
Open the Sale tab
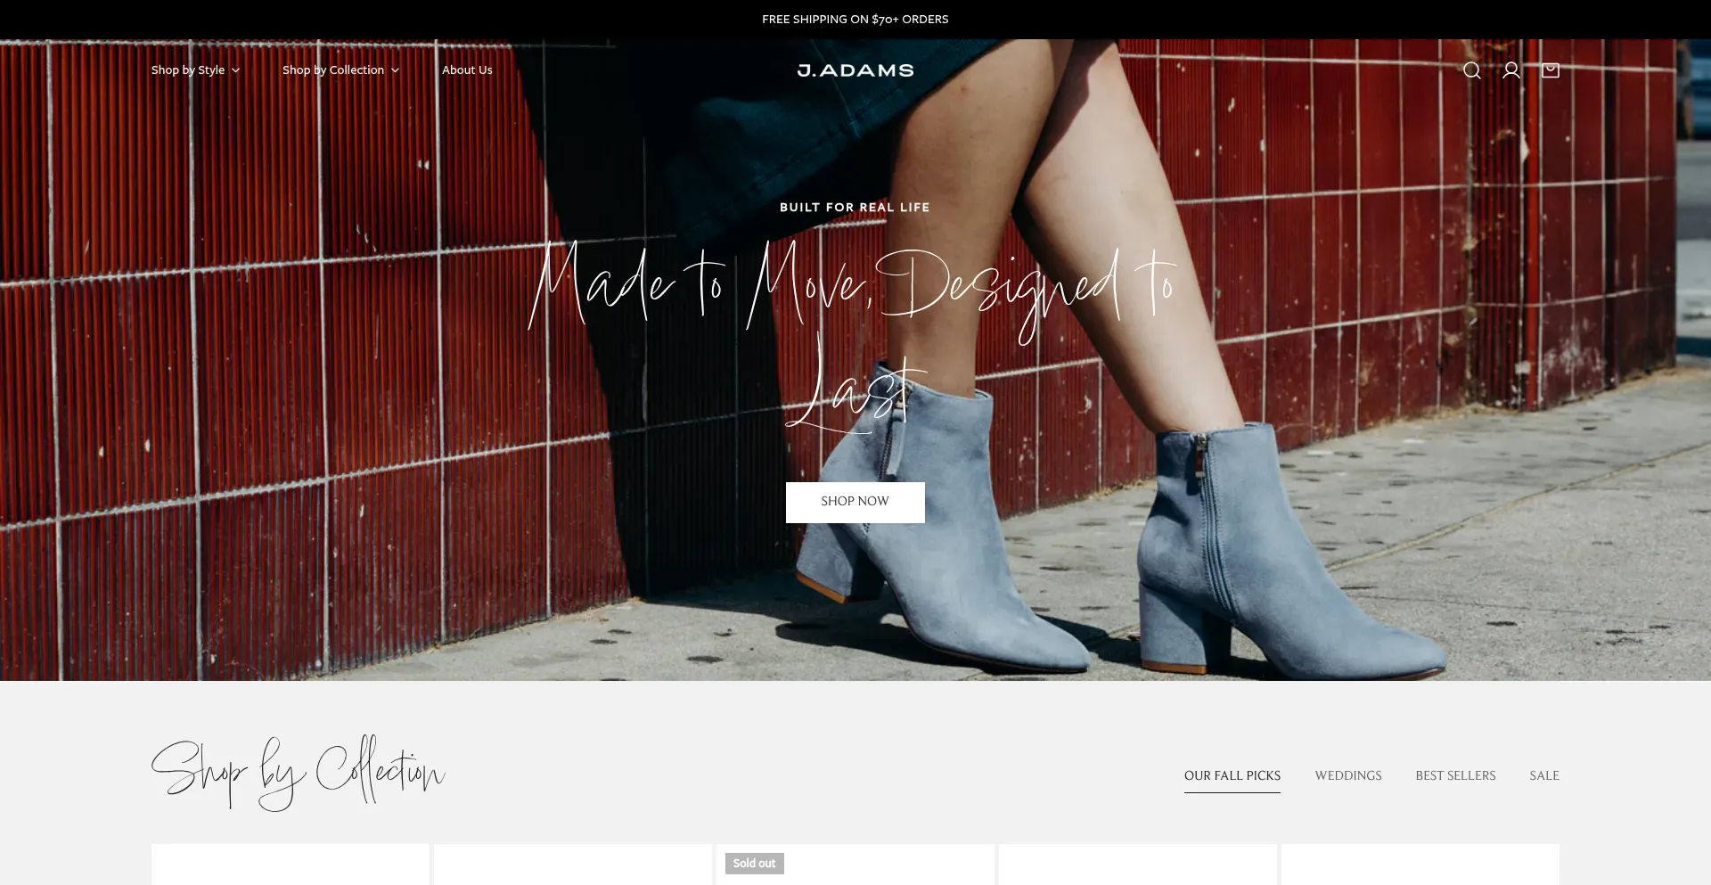(1543, 775)
